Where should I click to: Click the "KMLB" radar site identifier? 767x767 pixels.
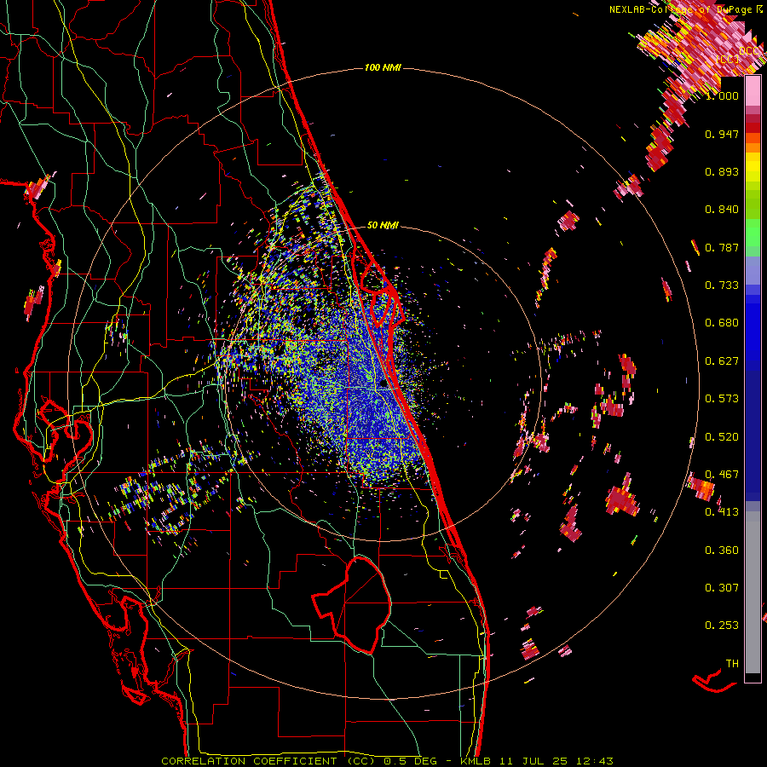click(x=476, y=761)
